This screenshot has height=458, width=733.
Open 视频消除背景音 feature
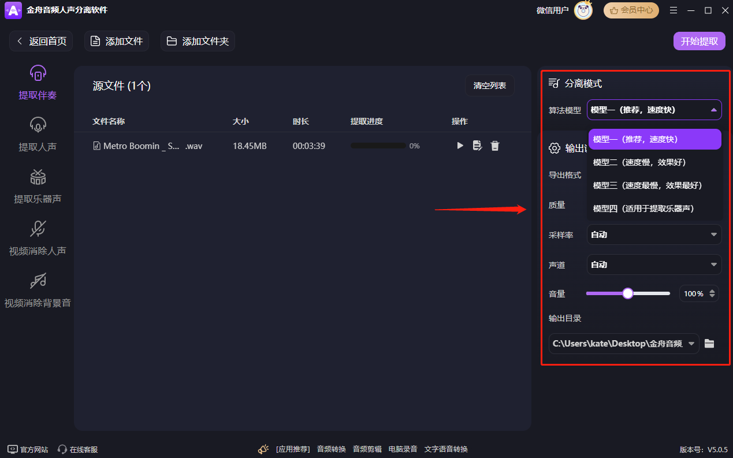[38, 290]
